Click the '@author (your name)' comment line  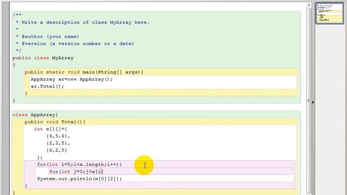[x=50, y=36]
